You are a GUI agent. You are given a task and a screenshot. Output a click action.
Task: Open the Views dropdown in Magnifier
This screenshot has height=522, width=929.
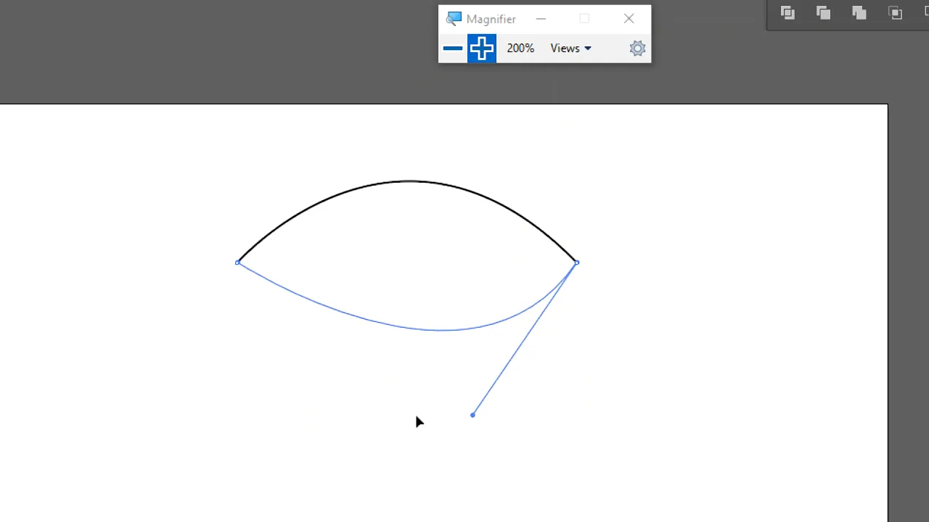click(570, 49)
